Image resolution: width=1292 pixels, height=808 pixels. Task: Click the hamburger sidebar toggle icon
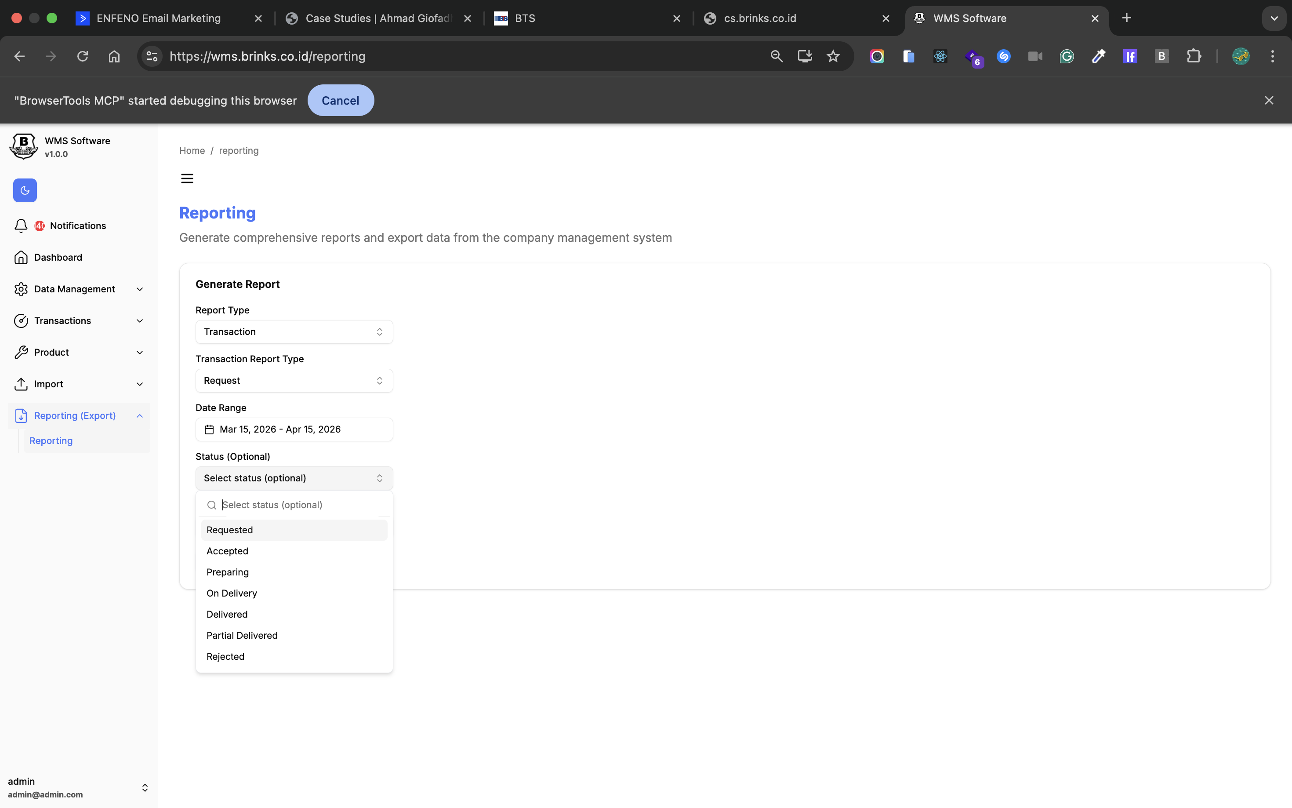[187, 178]
